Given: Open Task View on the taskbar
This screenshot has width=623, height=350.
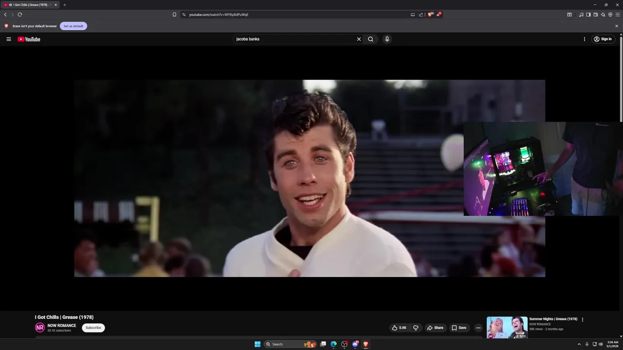Looking at the screenshot, I should click(323, 344).
